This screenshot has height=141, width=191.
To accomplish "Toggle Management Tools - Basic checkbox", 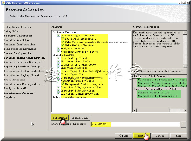I will tap(58, 81).
